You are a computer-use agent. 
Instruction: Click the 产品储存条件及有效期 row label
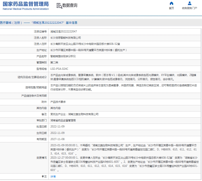click(x=34, y=96)
